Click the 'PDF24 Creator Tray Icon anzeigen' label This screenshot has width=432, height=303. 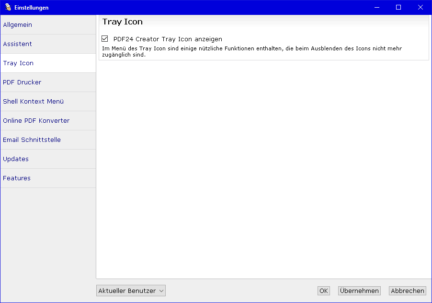coord(168,39)
